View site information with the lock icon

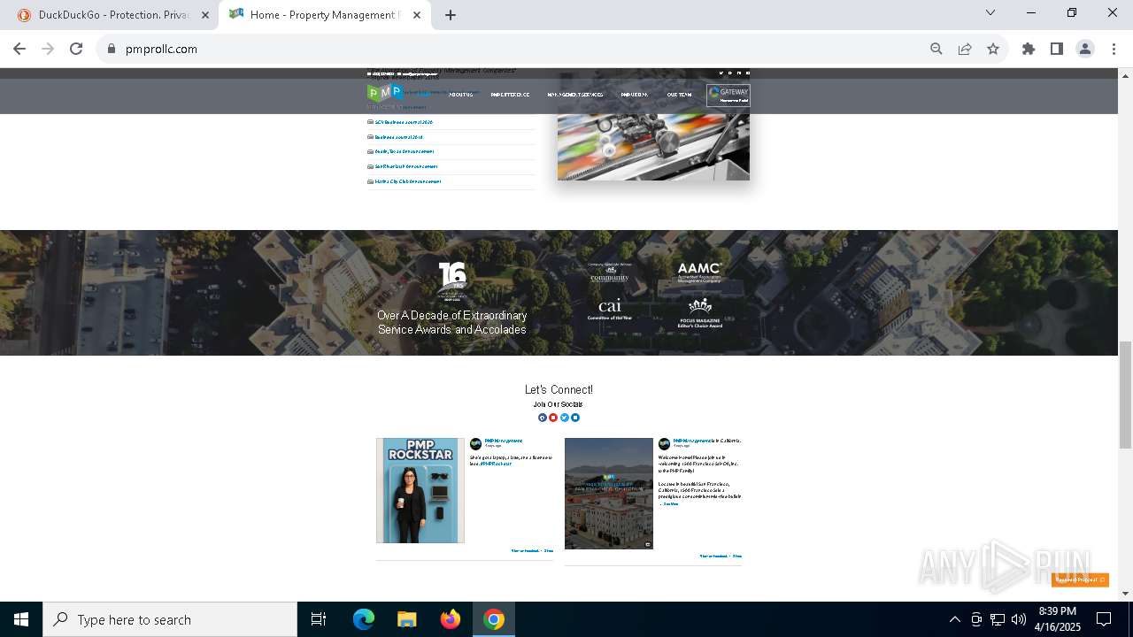click(x=112, y=49)
